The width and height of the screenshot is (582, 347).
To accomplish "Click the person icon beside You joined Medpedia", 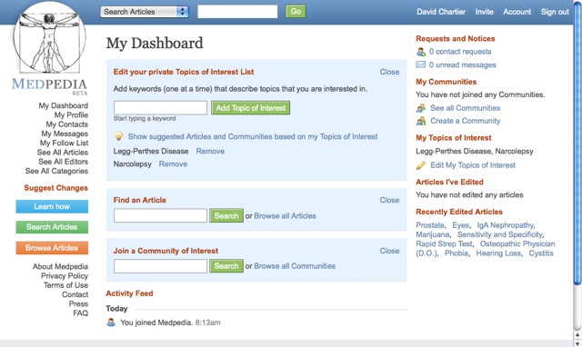I will tap(111, 322).
